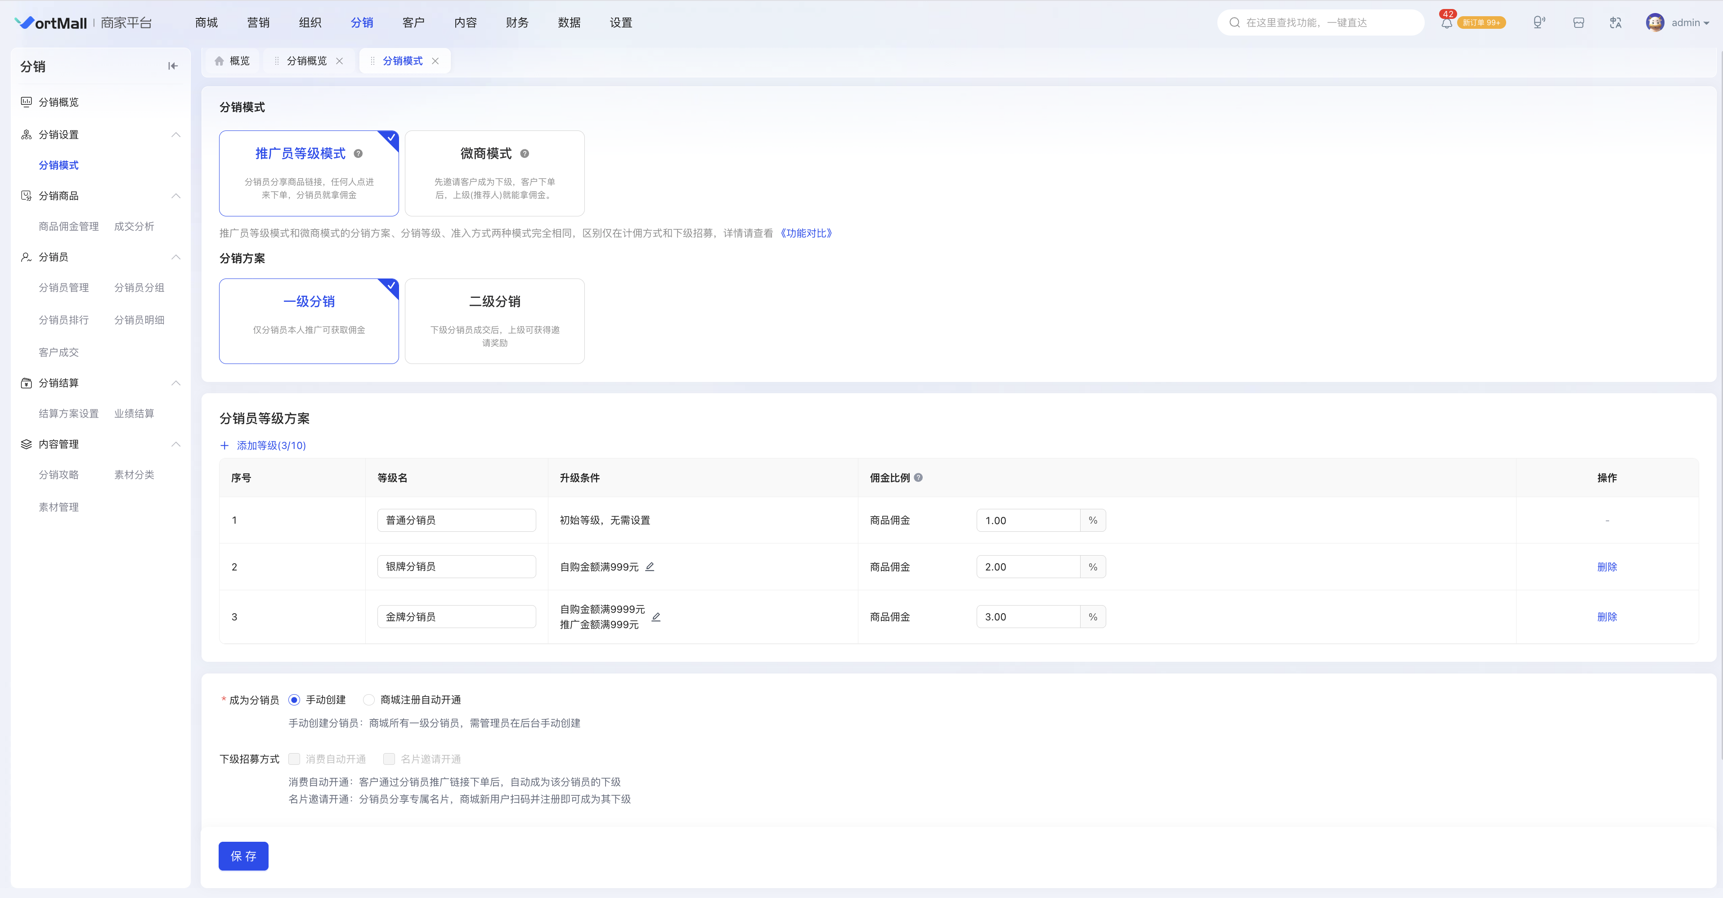
Task: Edit upgrade condition for 金牌分销员
Action: (656, 617)
